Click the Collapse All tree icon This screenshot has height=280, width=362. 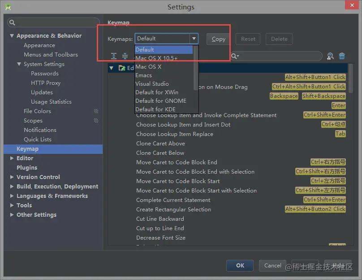pos(125,56)
